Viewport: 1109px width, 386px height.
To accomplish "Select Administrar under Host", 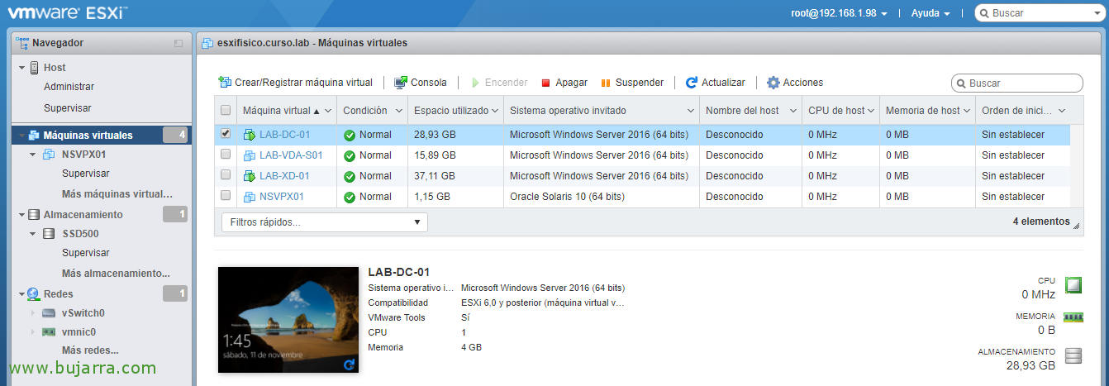I will point(69,87).
